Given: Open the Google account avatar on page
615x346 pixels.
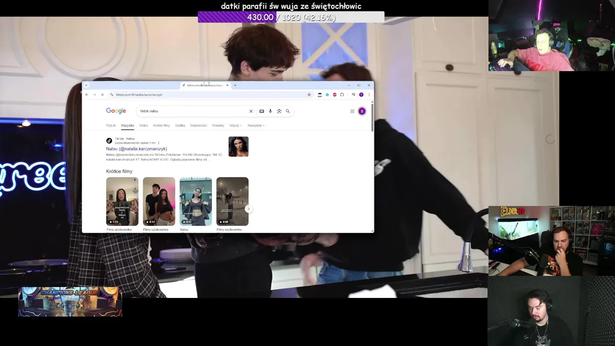Looking at the screenshot, I should [x=362, y=111].
